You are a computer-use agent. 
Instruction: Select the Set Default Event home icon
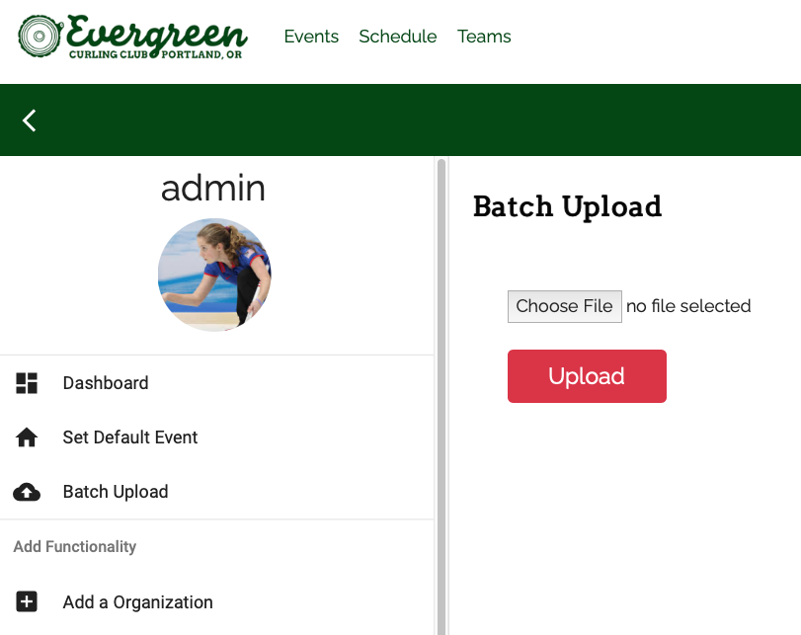[27, 437]
